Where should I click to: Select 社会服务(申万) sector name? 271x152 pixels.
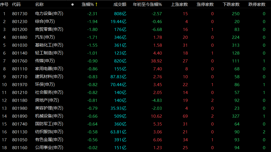pyautogui.click(x=49, y=92)
